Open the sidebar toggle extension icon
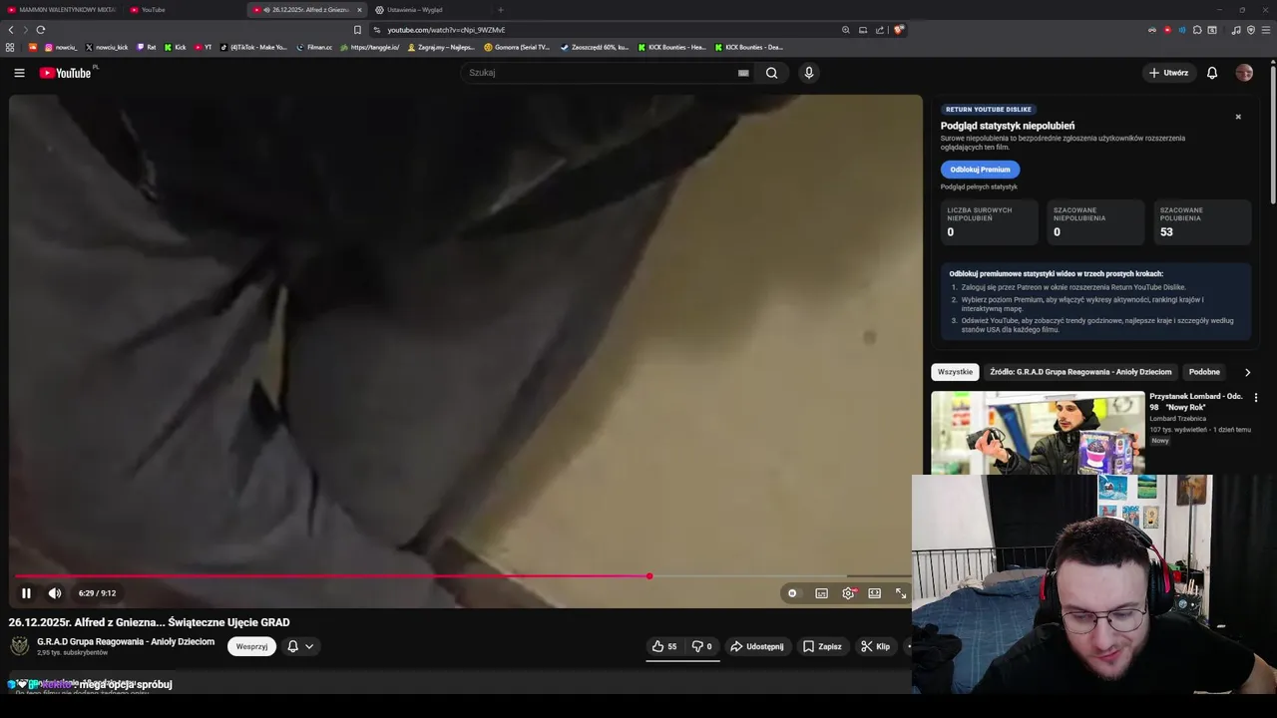 (1212, 30)
